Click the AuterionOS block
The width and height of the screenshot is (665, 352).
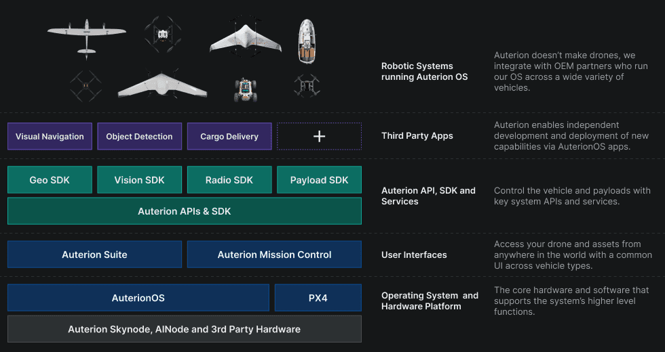point(138,298)
